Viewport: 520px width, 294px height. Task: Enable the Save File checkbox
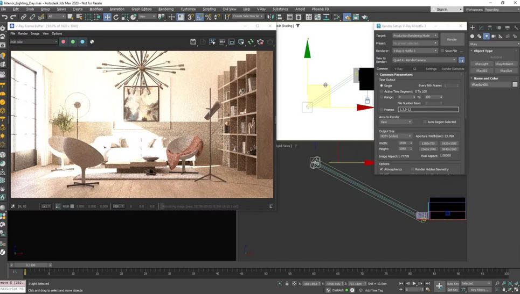[x=443, y=51]
